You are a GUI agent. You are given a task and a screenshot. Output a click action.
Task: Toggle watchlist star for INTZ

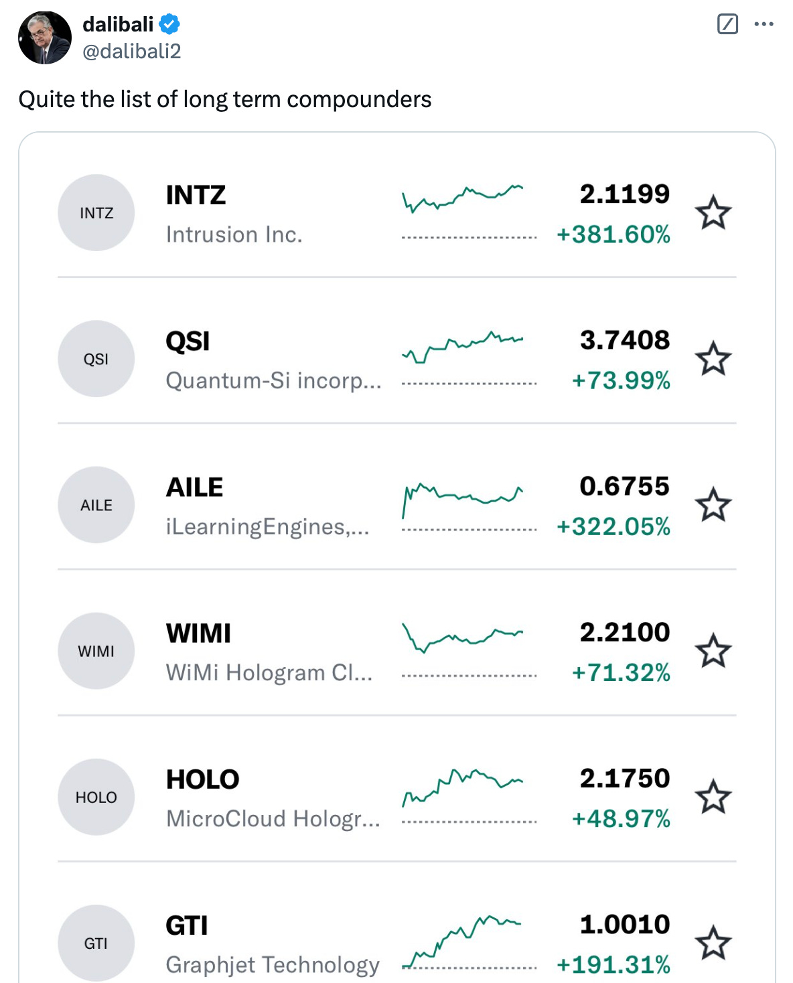pos(713,213)
